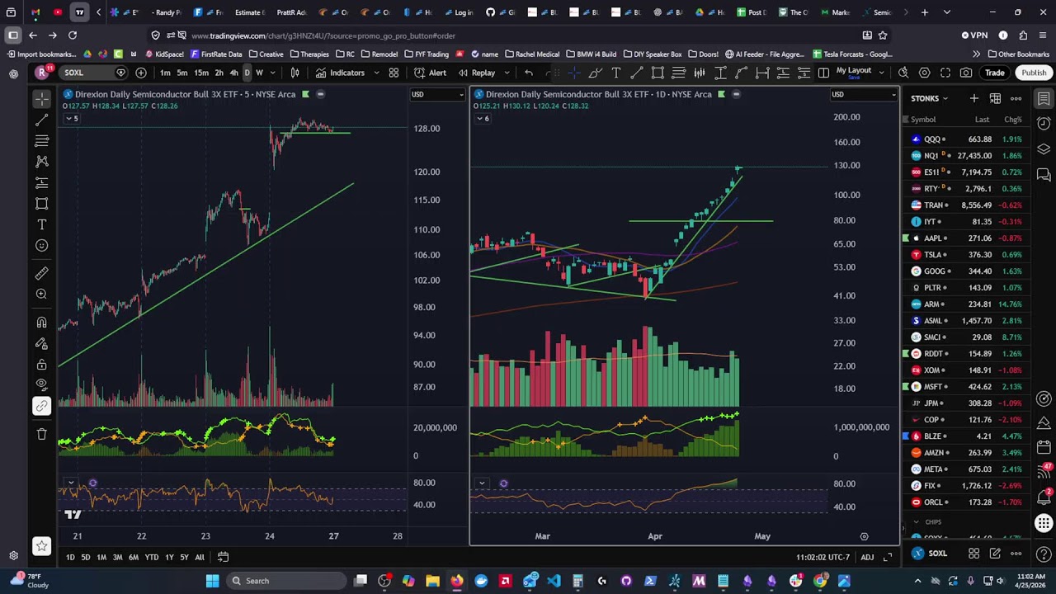Select the 15m timeframe
This screenshot has width=1056, height=594.
(x=201, y=73)
